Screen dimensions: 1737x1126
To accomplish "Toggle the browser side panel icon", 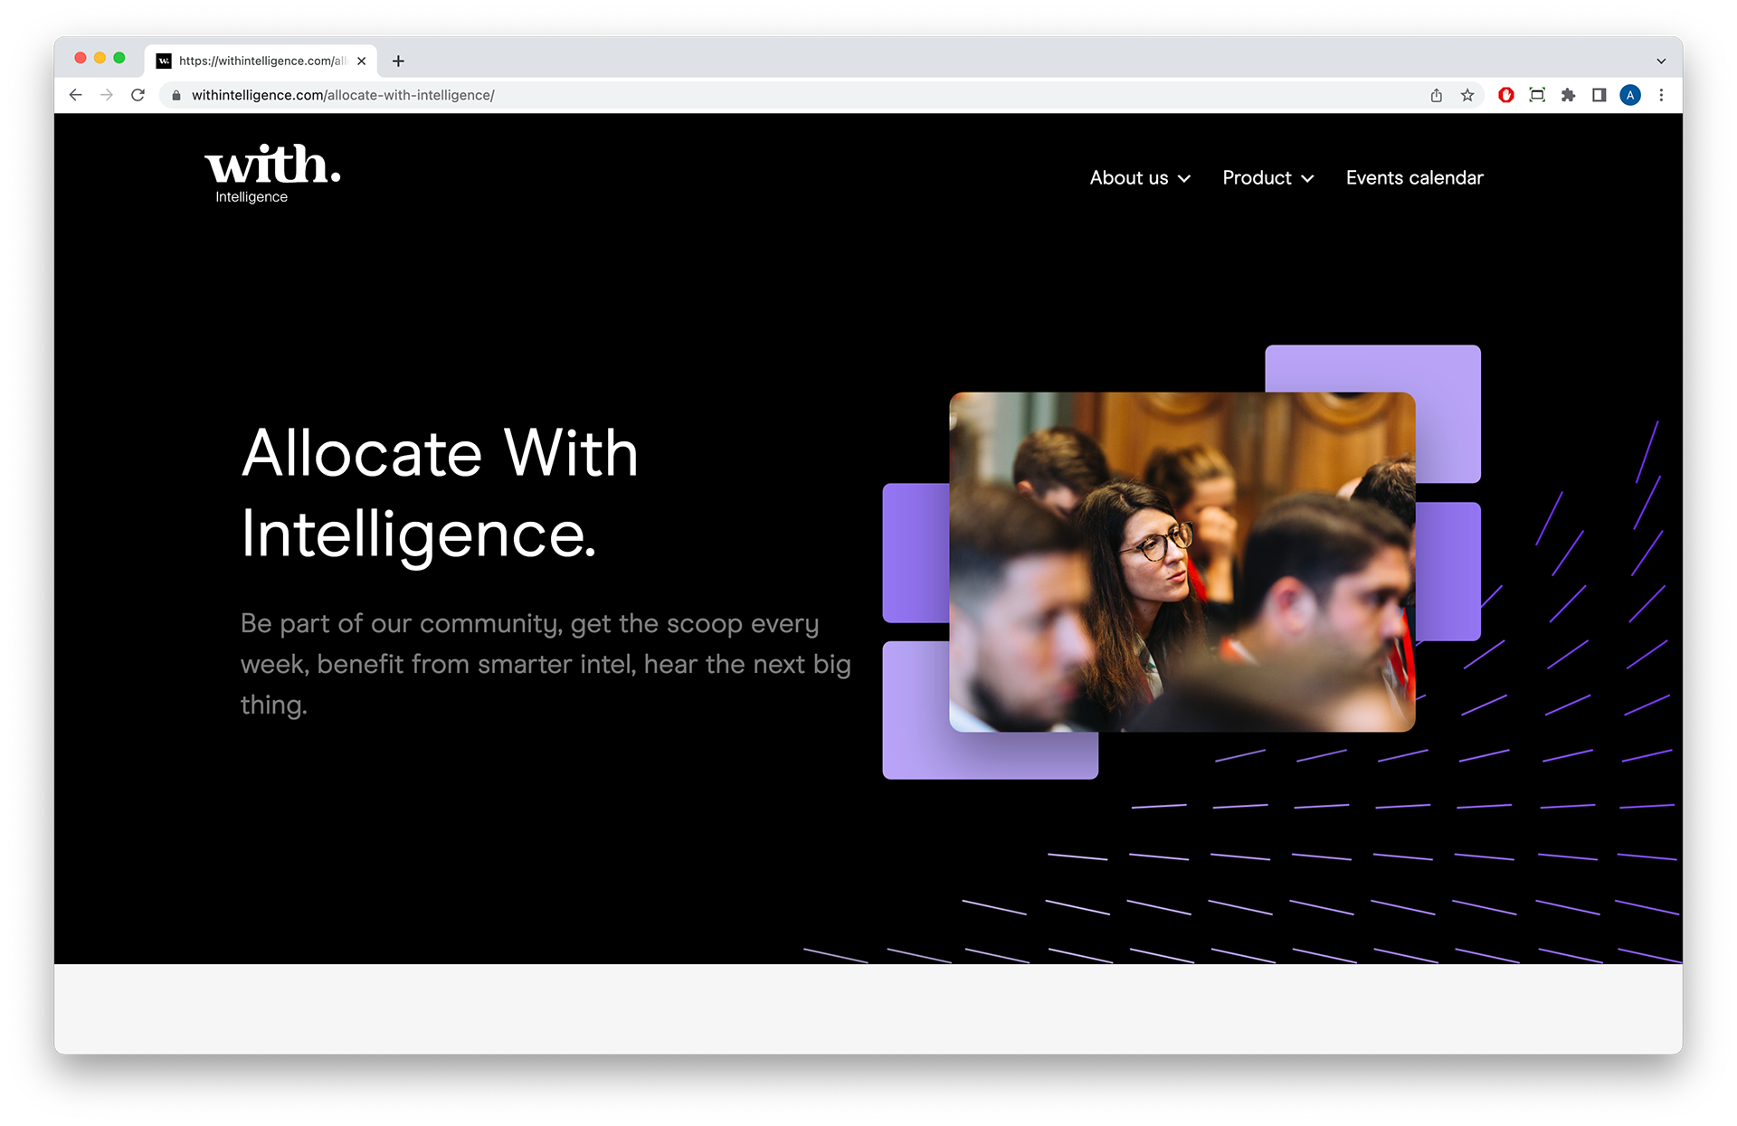I will click(1599, 95).
